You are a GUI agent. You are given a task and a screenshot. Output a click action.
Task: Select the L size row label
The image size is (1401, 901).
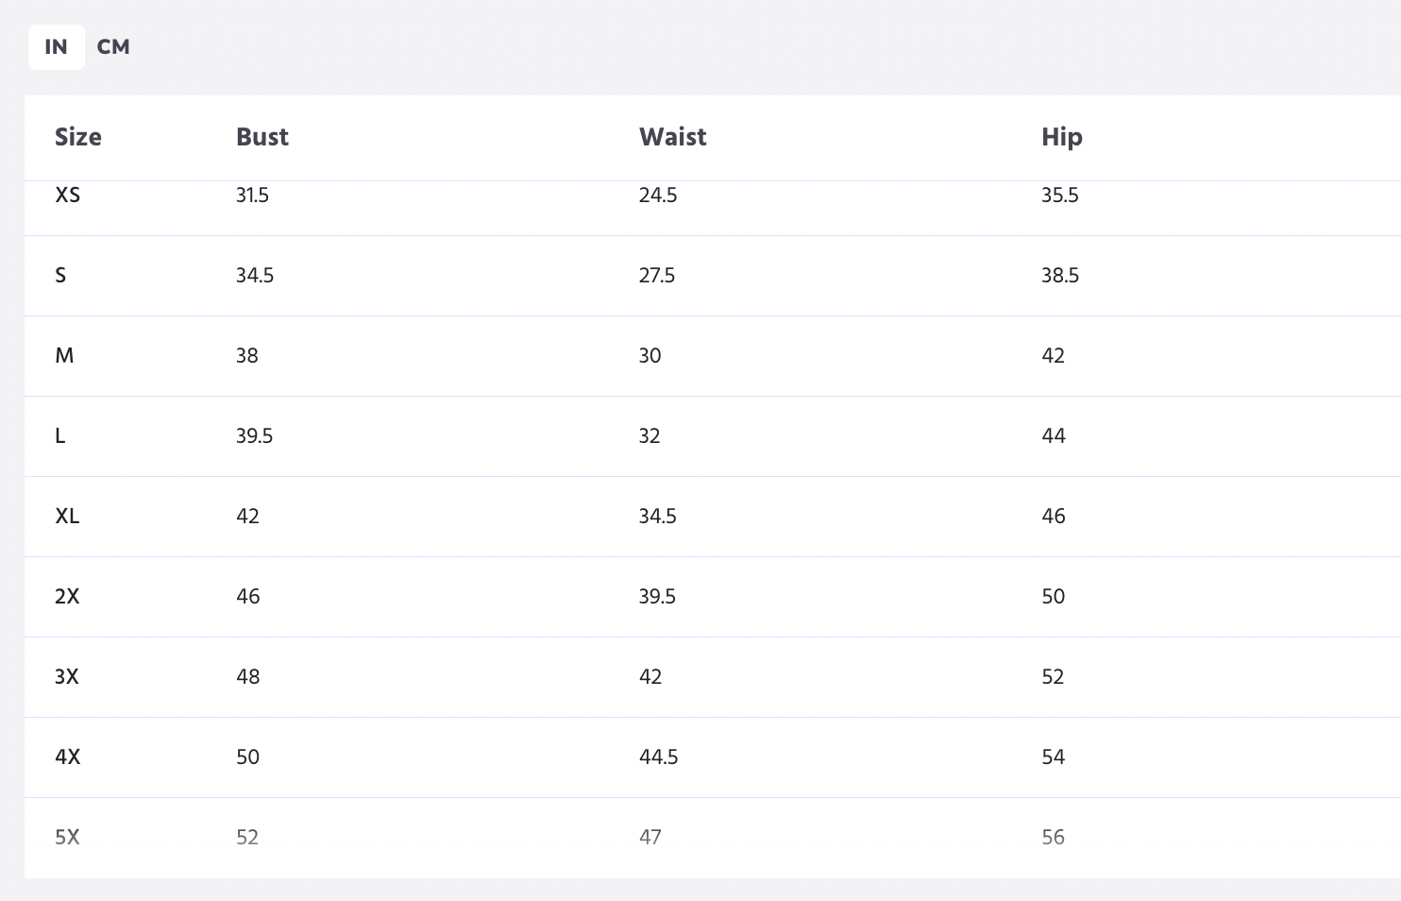pos(60,436)
